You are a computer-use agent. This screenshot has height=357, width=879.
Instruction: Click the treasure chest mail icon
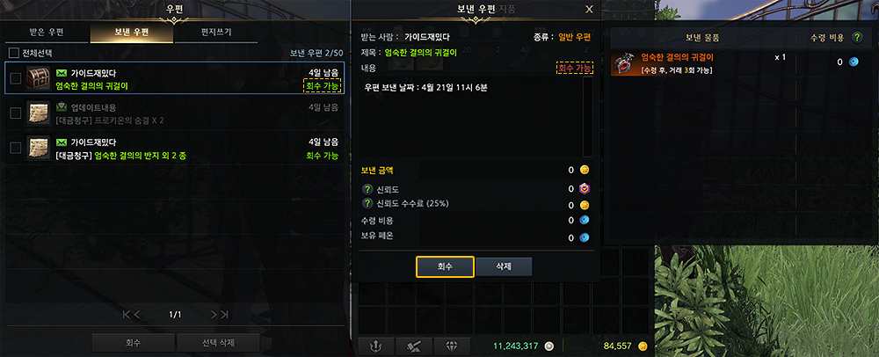(x=38, y=78)
